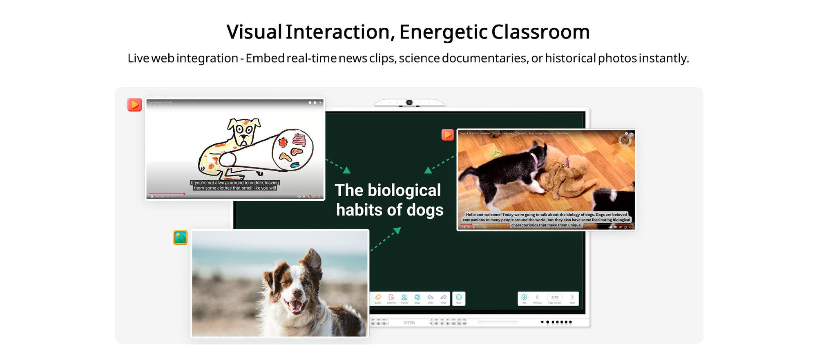817x345 pixels.
Task: Click the 'Dogs! A Scientific Overview' video title
Action: point(514,133)
